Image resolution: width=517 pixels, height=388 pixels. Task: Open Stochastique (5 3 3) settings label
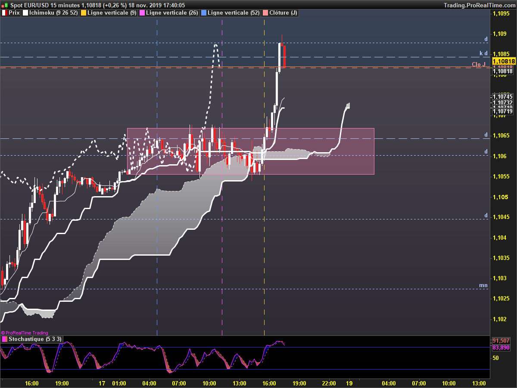tap(35, 339)
